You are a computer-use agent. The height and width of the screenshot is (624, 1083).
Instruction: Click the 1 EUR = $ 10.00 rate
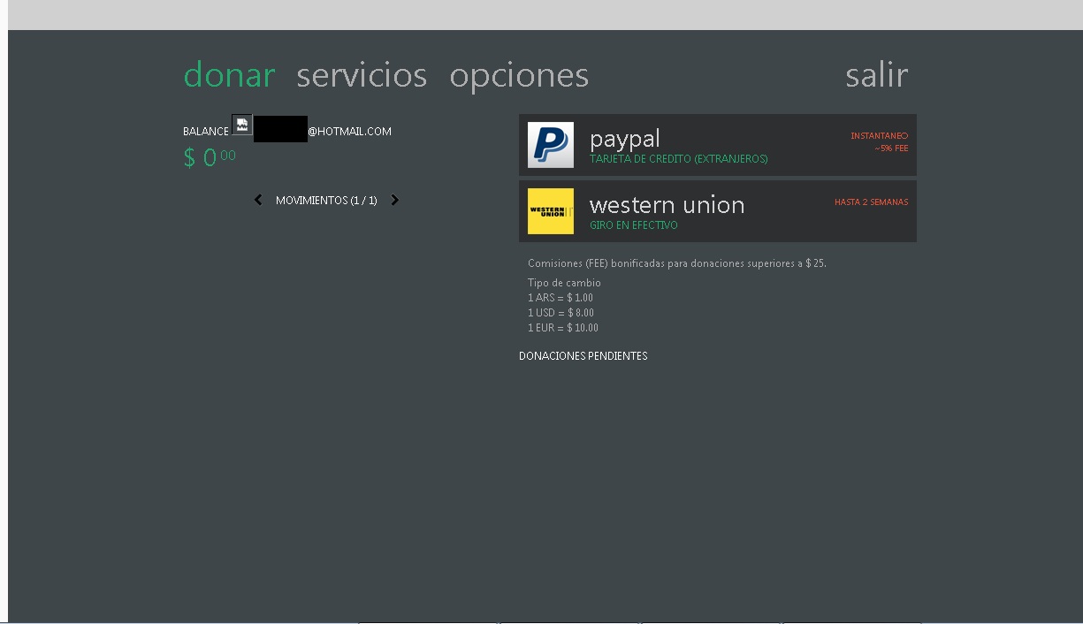click(563, 328)
